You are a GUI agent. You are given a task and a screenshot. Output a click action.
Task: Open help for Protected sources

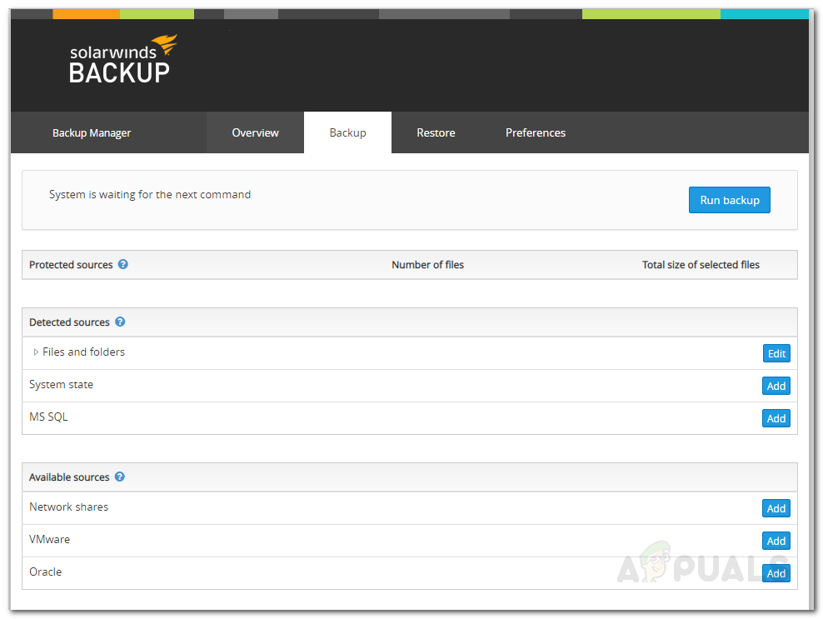click(122, 264)
